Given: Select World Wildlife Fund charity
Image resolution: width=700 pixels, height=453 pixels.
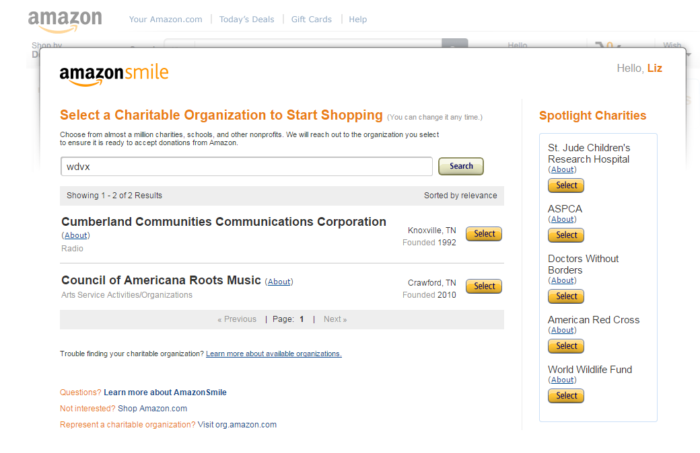Looking at the screenshot, I should 566,396.
